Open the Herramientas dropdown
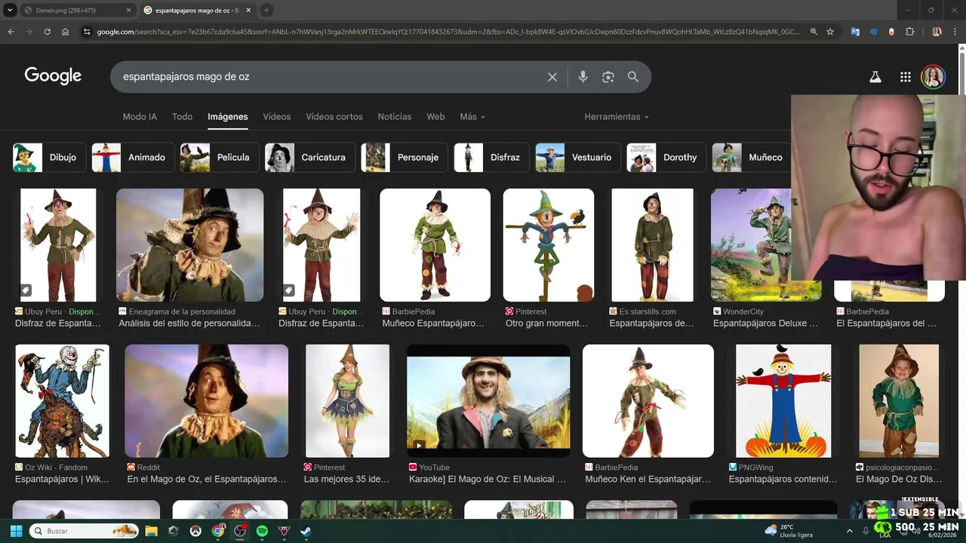Screen dimensions: 966x543 pos(617,117)
